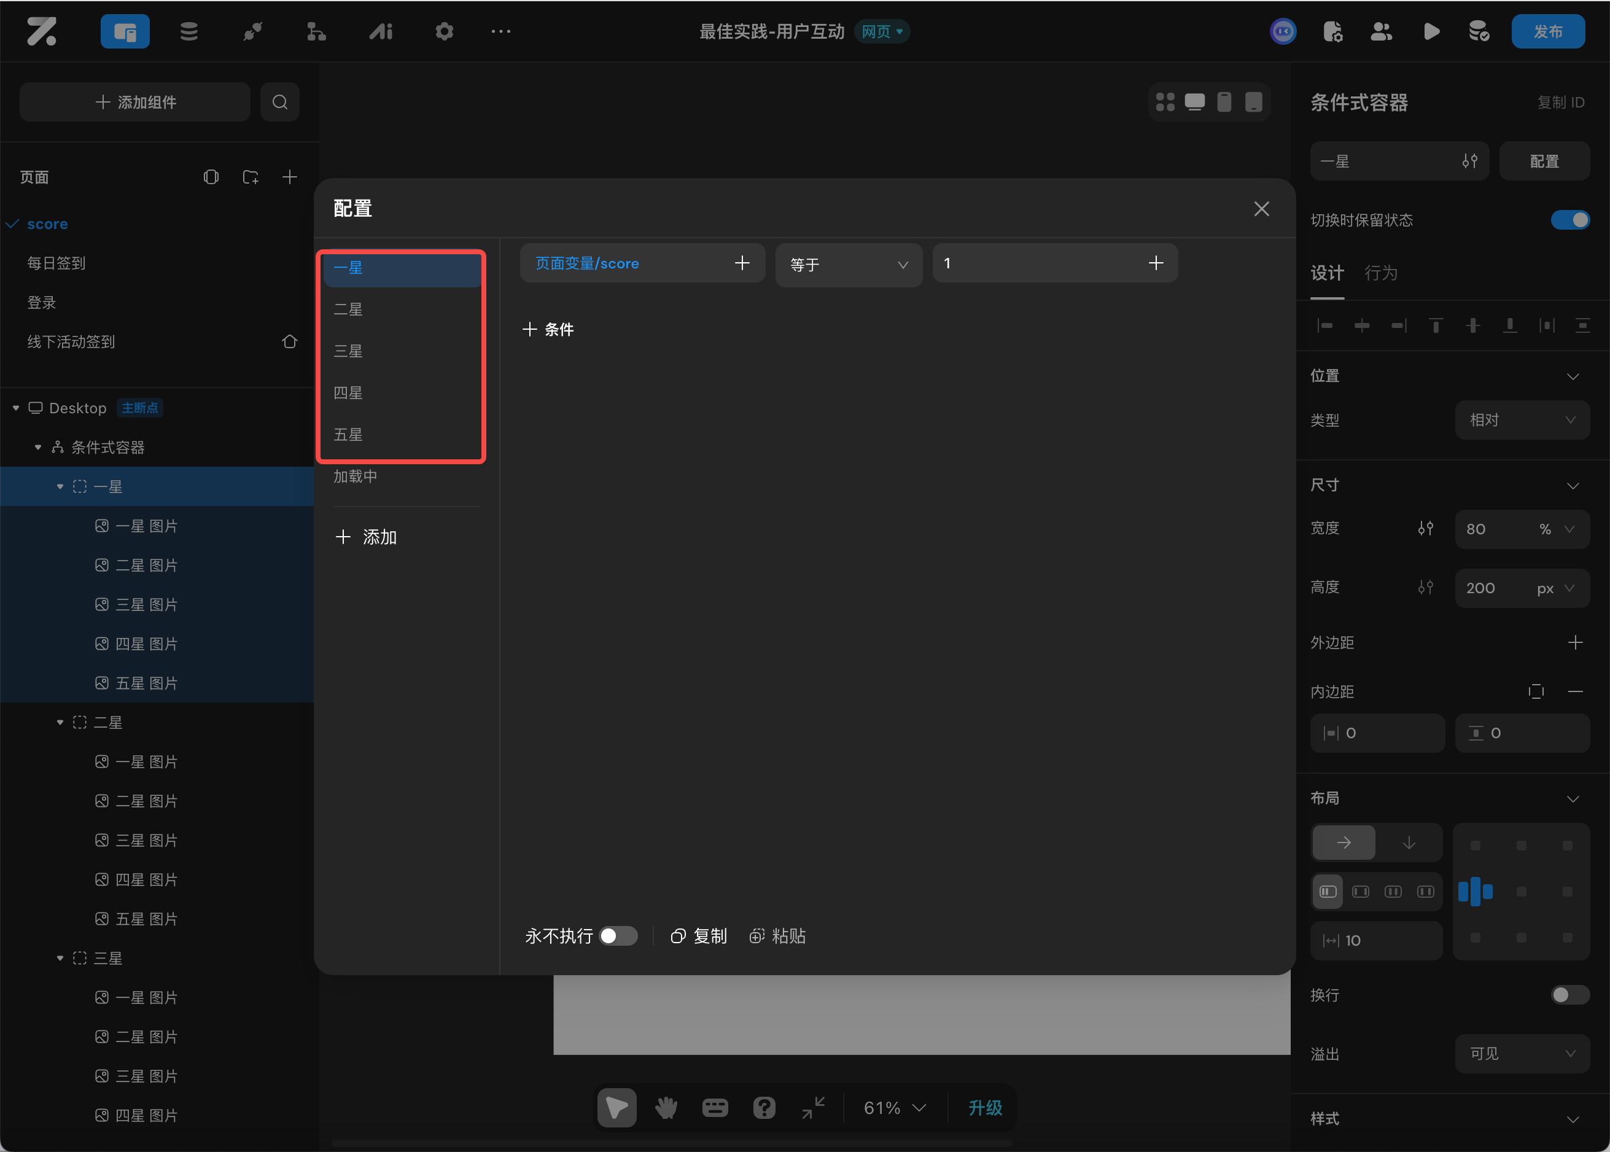
Task: Click the 发布 publish button
Action: click(x=1547, y=31)
